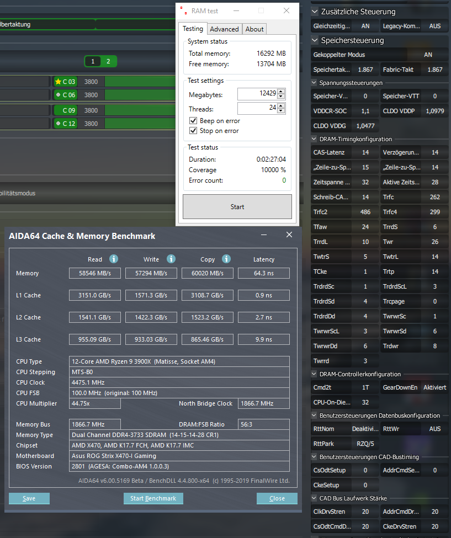Click the C 09 core frequency bar
Image resolution: width=451 pixels, height=538 pixels.
[140, 110]
